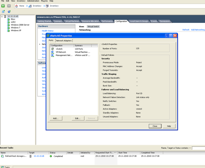Open the Inventory breadcrumb dropdown arrow
This screenshot has height=168, width=205.
[x=44, y=6]
